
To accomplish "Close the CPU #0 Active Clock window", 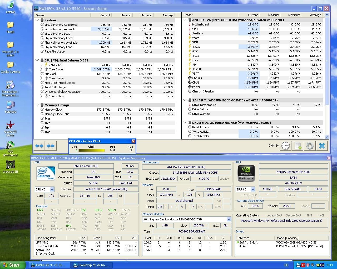I will (x=133, y=141).
